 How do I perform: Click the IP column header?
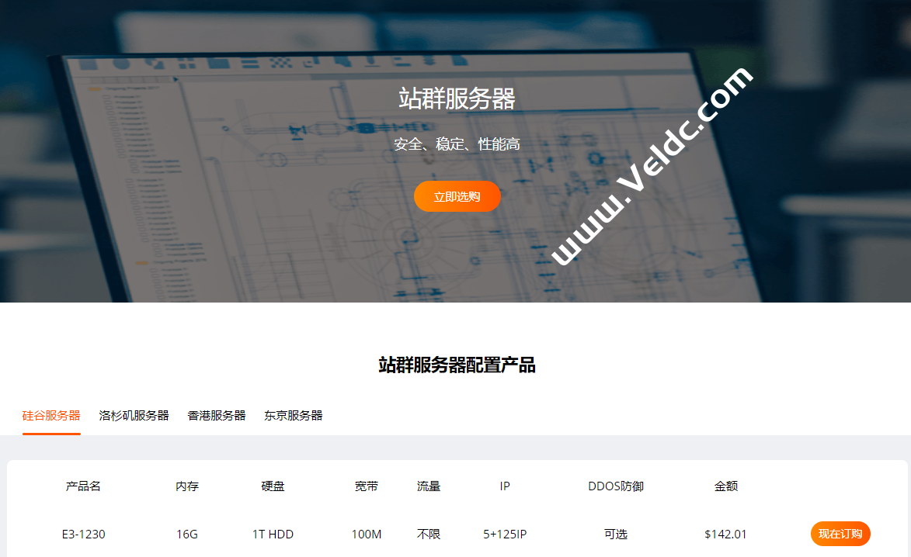pyautogui.click(x=504, y=486)
